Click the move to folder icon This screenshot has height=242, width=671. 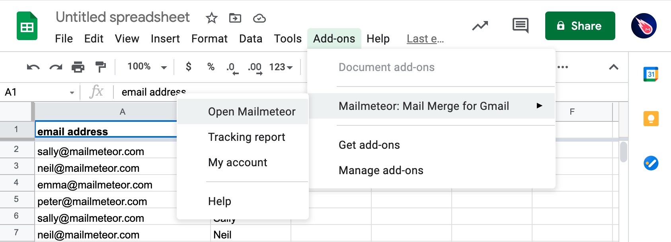click(x=235, y=18)
